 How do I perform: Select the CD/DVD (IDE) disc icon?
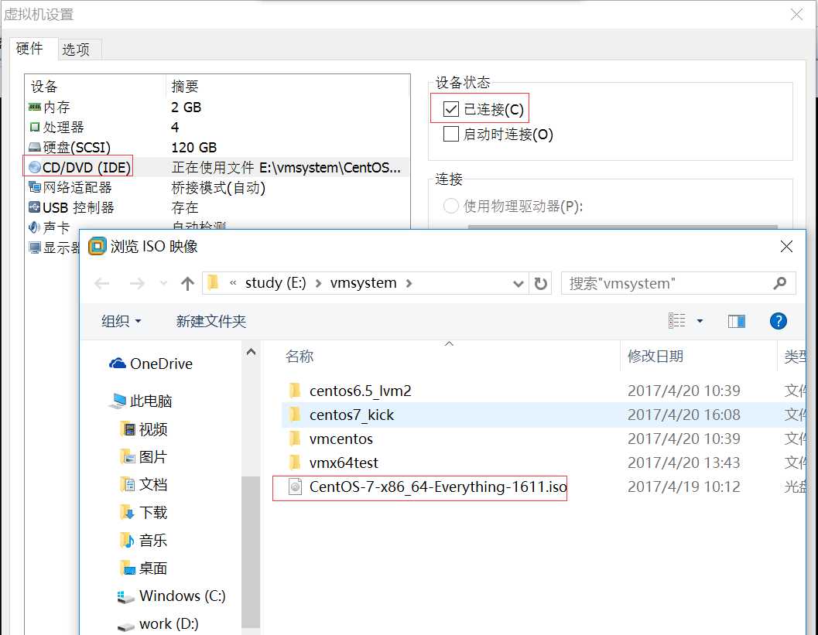[34, 167]
